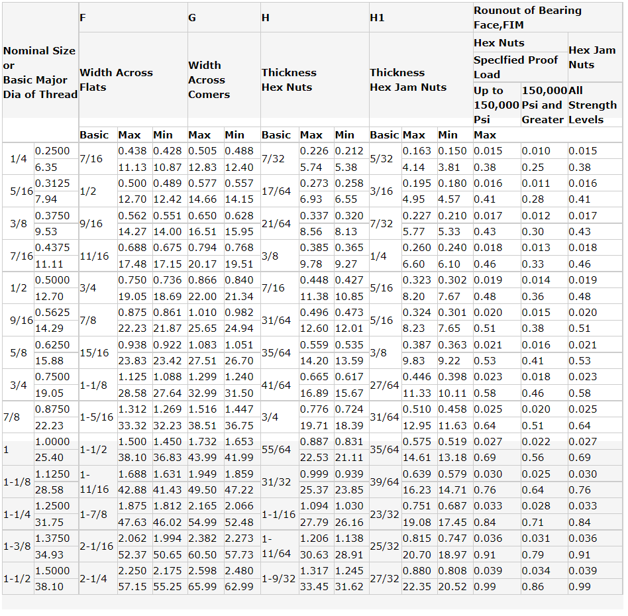Select the Up to 150,000 Psi header
628x616 pixels.
coord(496,105)
